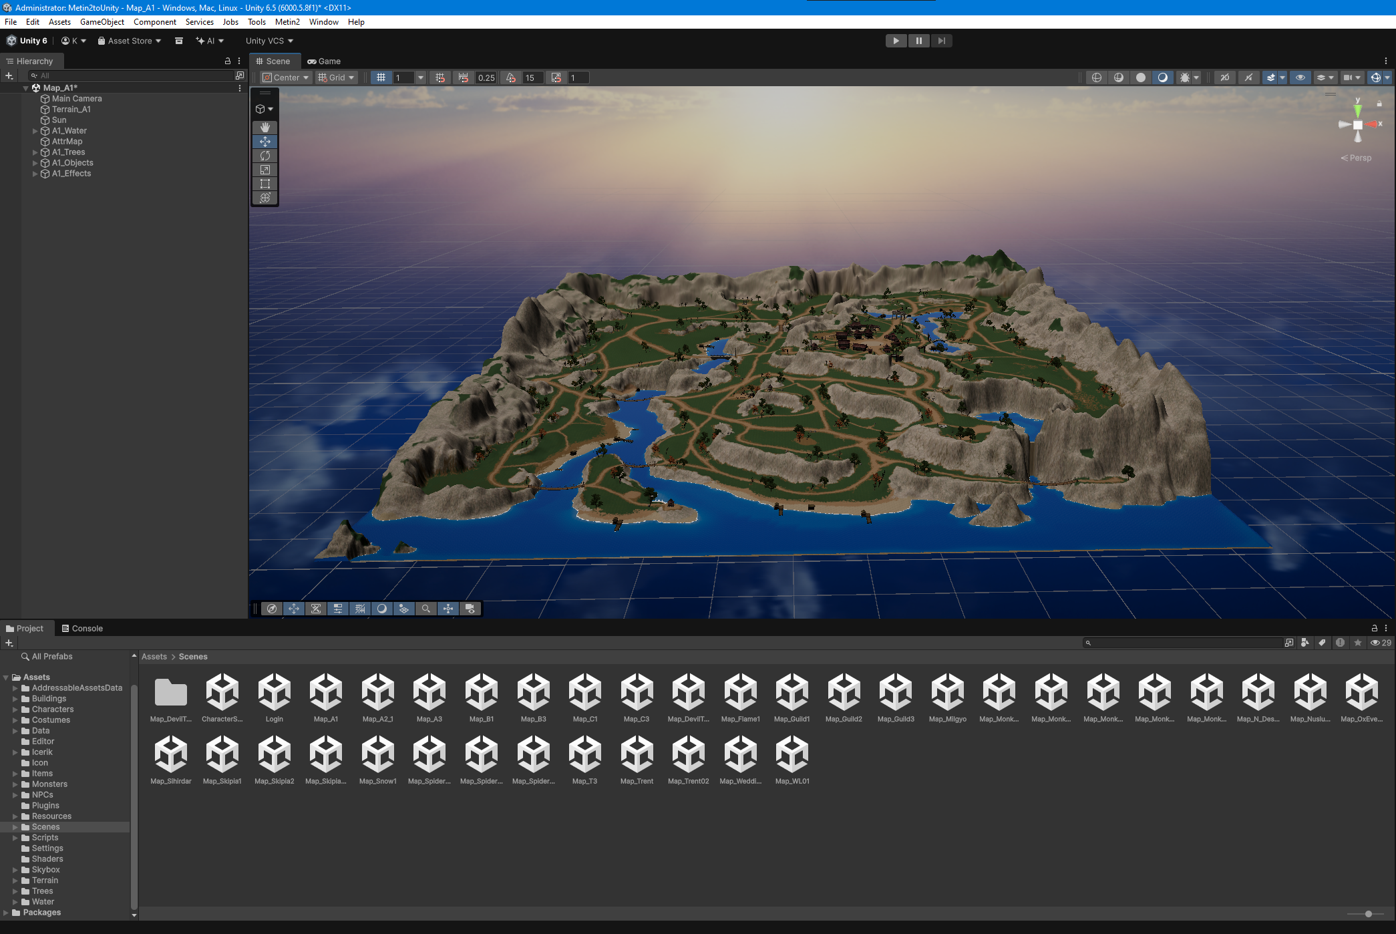The height and width of the screenshot is (934, 1396).
Task: Select the Map_DevilT... folder thumbnail
Action: pos(171,698)
